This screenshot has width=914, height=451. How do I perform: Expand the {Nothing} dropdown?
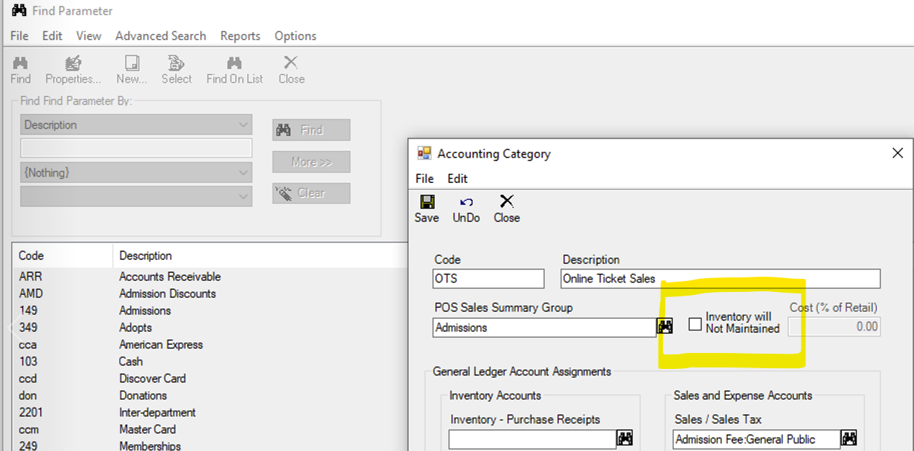click(x=244, y=173)
